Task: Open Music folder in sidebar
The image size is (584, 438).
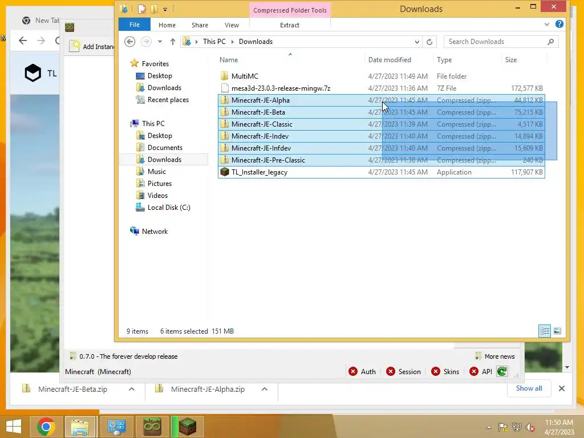Action: pyautogui.click(x=156, y=171)
